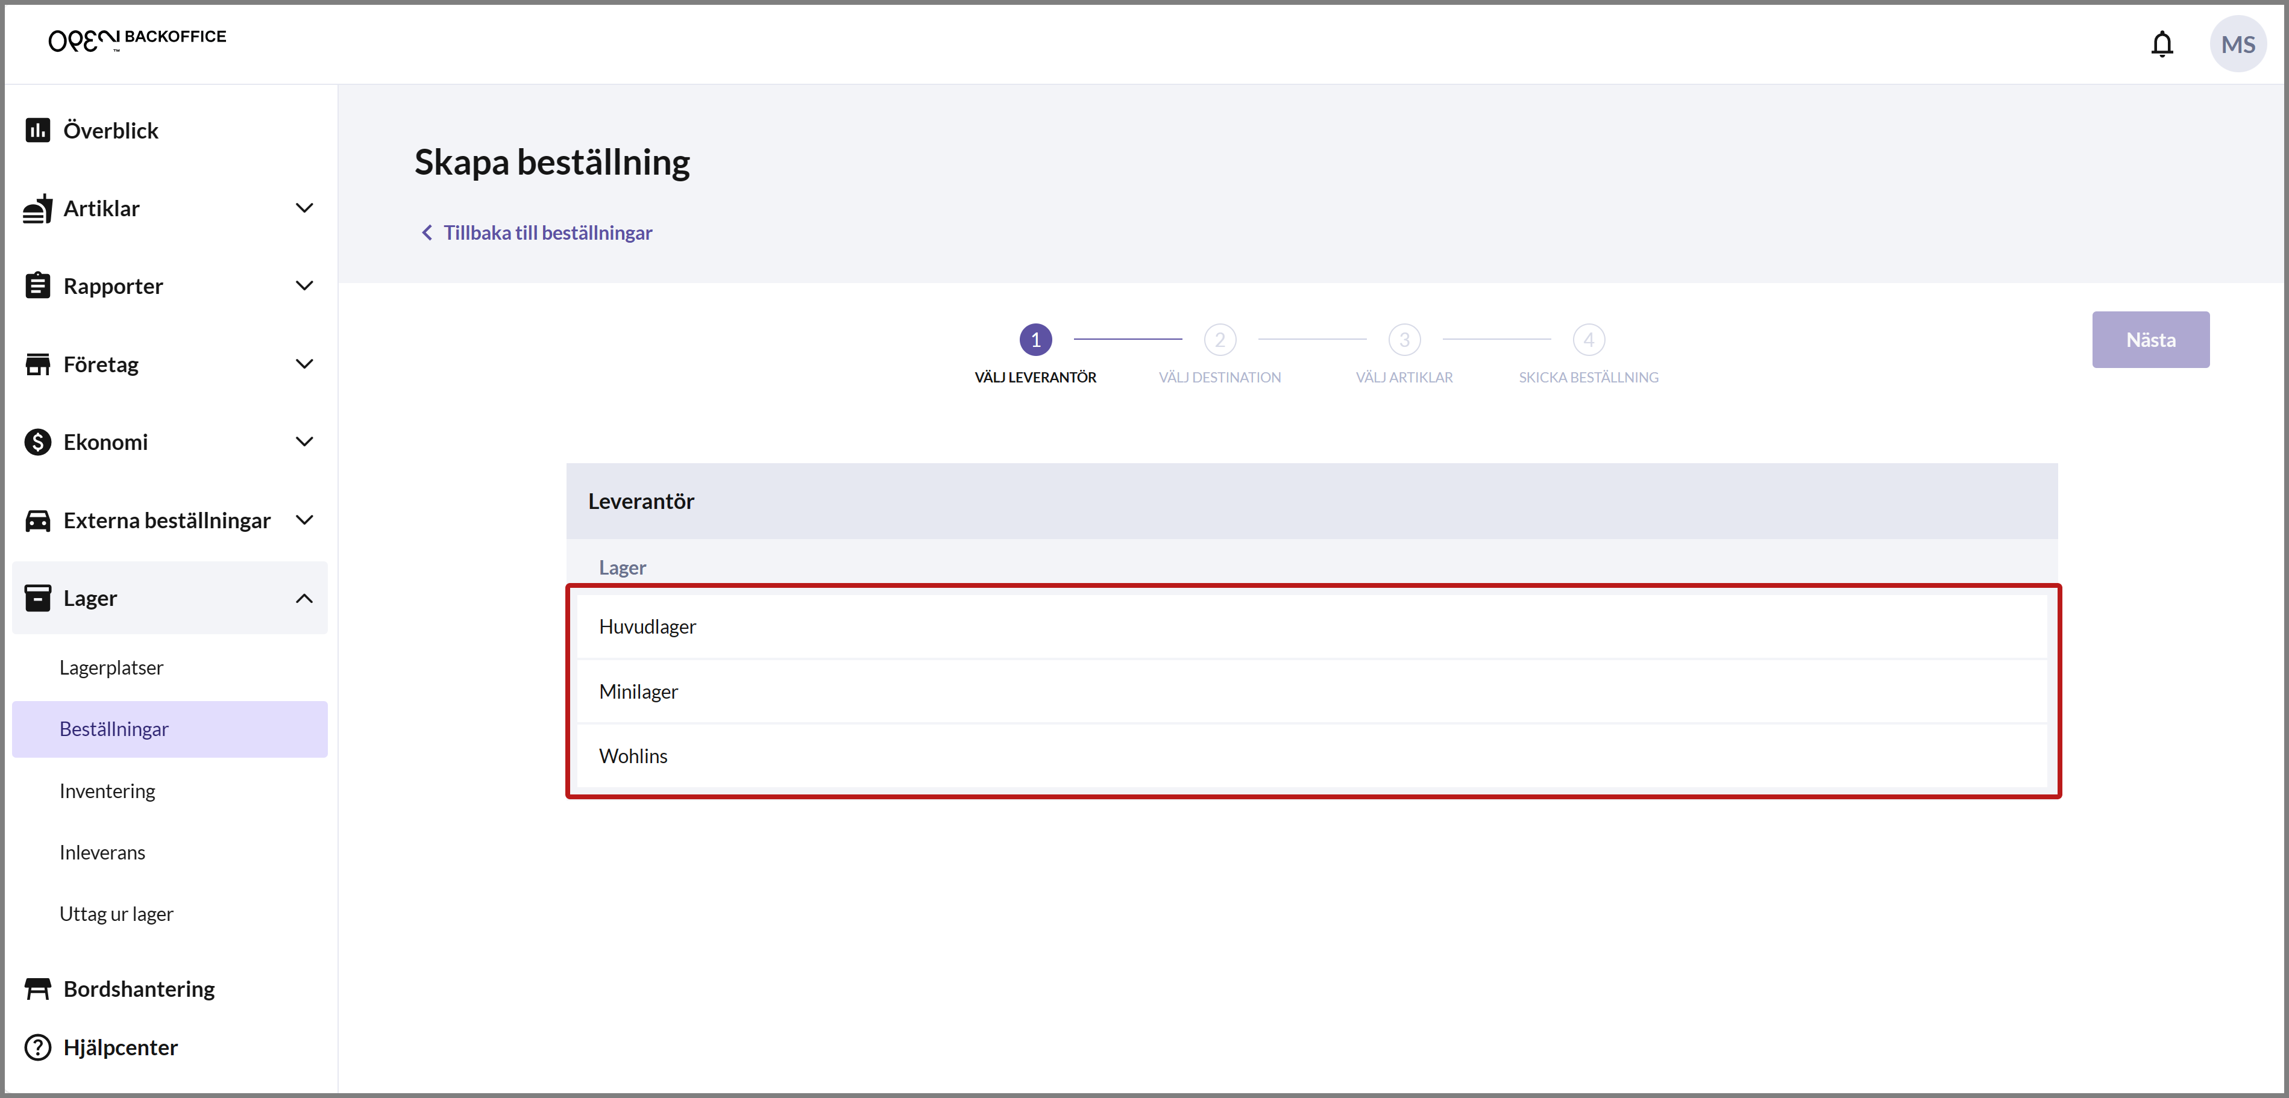Open the notifications bell

click(x=2162, y=43)
